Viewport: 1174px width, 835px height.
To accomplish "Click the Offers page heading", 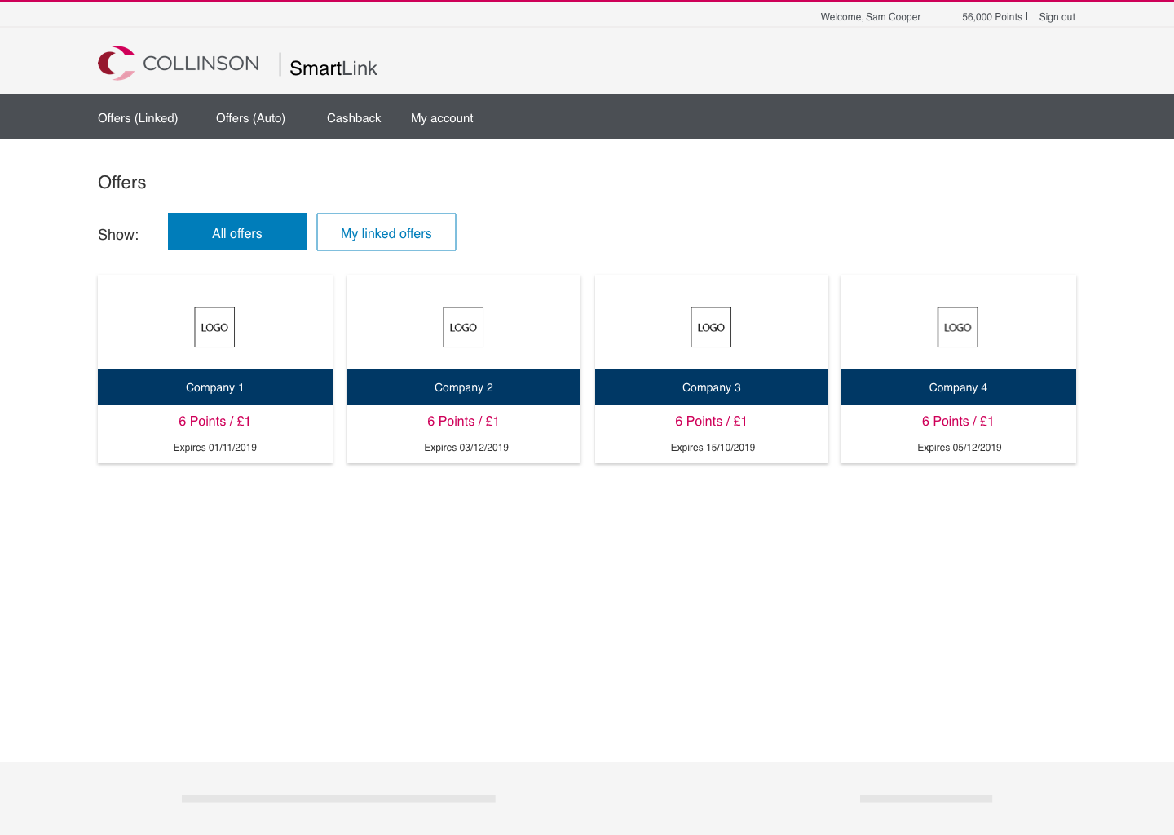I will pyautogui.click(x=122, y=183).
